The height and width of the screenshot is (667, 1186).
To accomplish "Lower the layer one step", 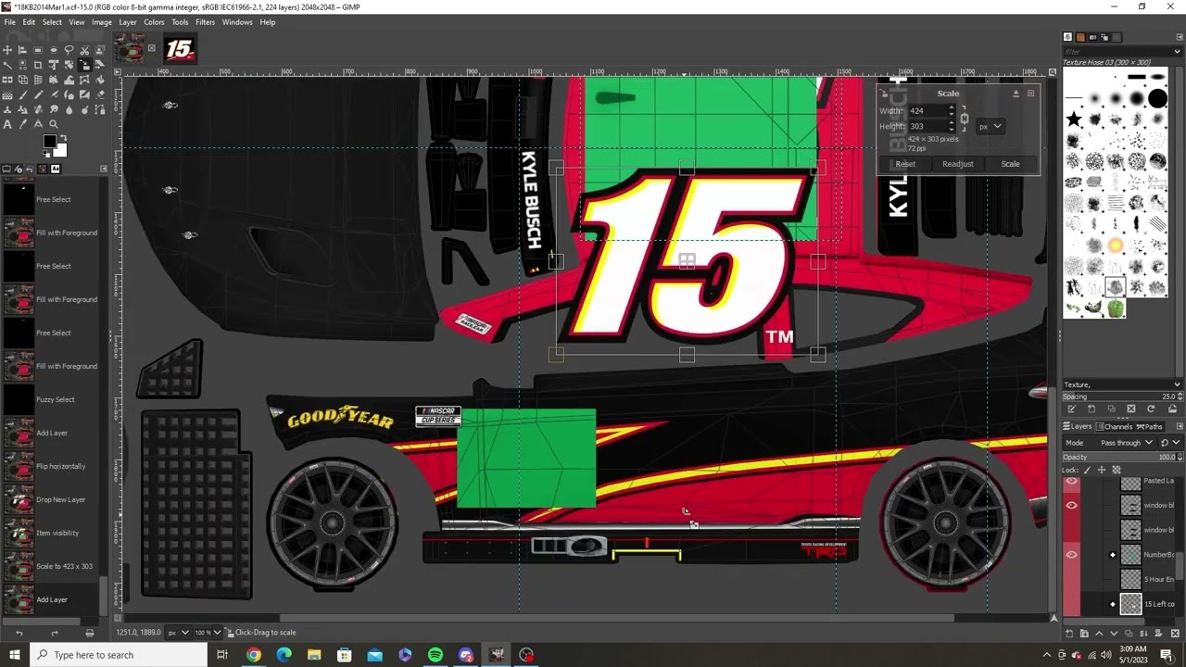I will 1114,634.
